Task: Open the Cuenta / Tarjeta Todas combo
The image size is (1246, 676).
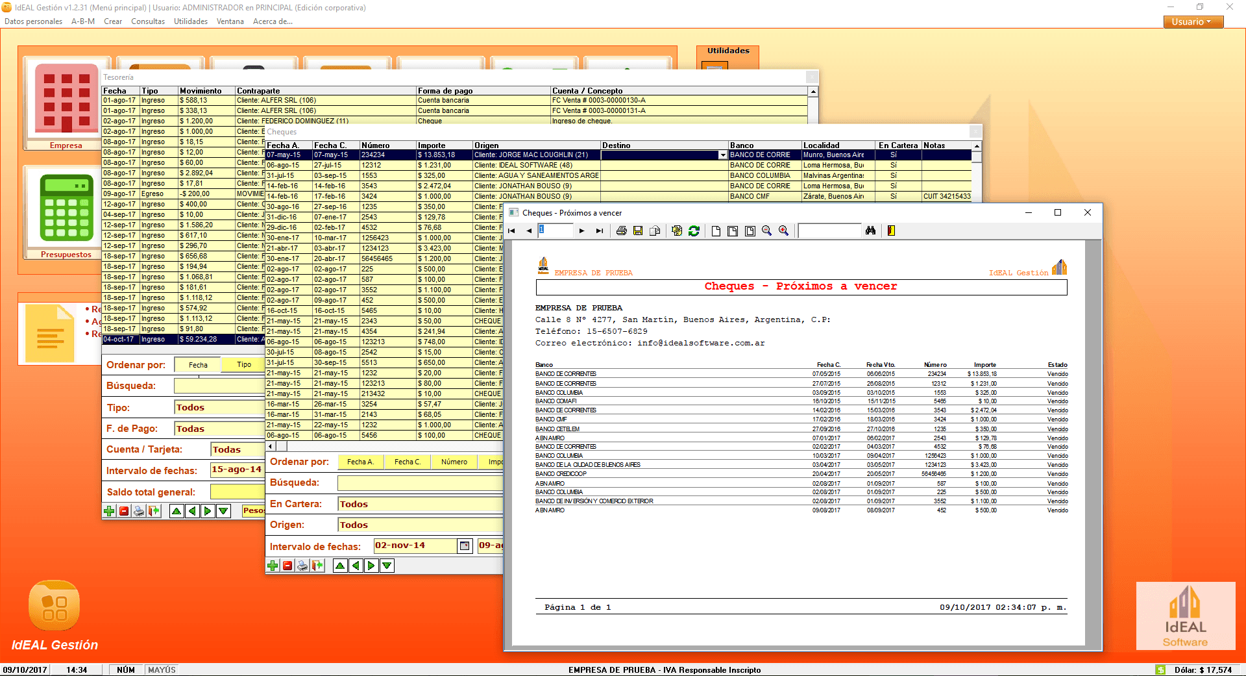Action: [x=238, y=449]
